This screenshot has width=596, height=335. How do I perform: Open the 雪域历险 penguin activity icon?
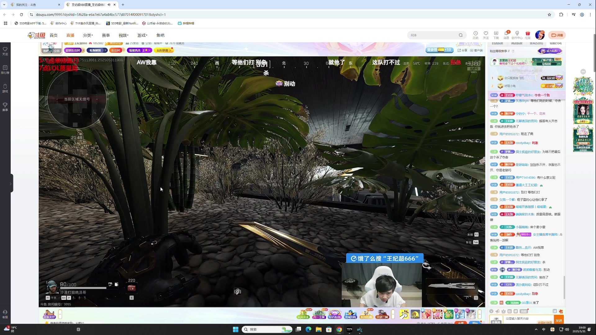point(350,314)
